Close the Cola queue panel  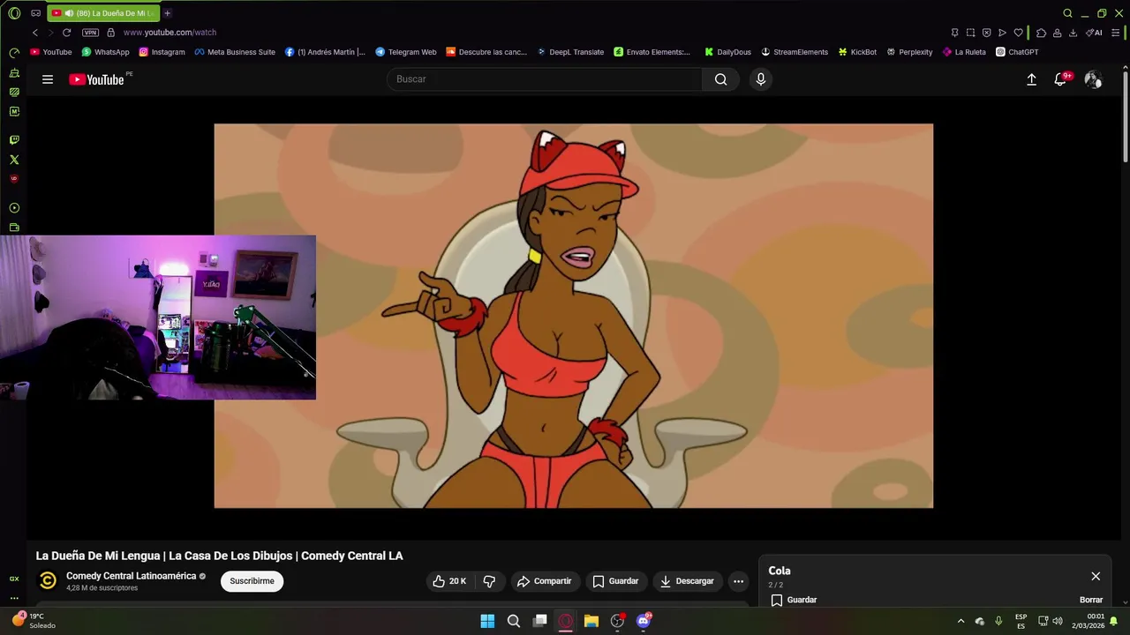click(1096, 576)
